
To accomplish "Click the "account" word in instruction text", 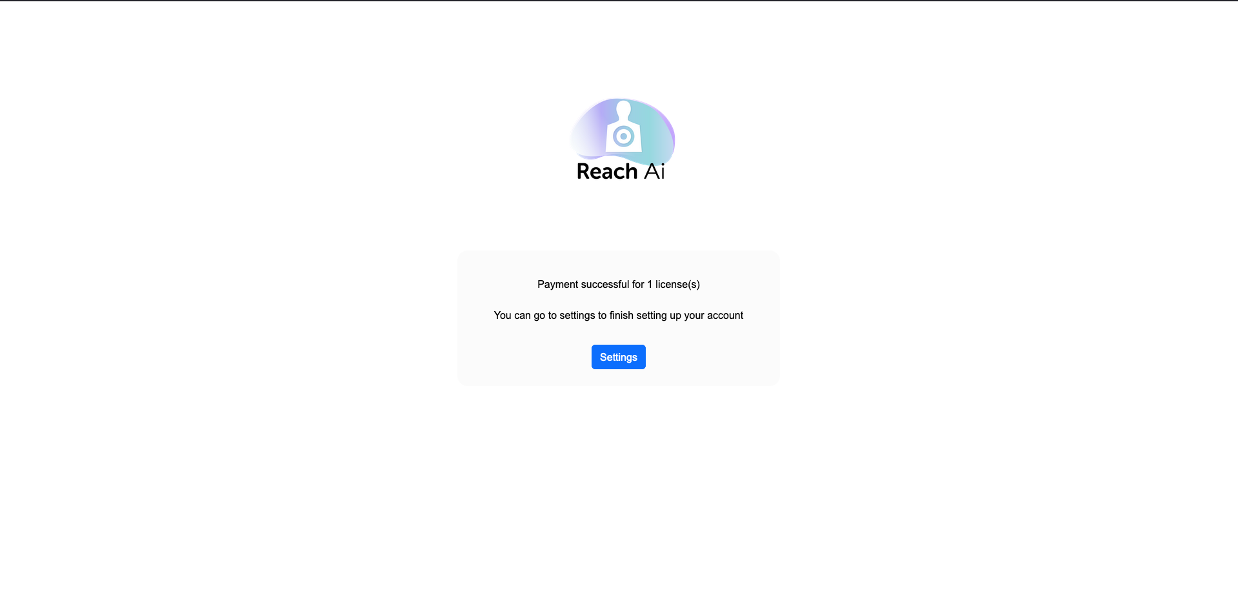I will pos(725,315).
